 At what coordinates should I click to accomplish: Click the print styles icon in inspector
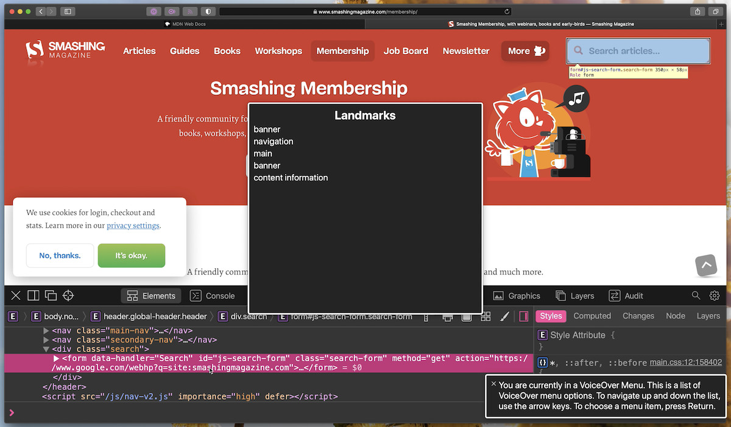point(448,316)
